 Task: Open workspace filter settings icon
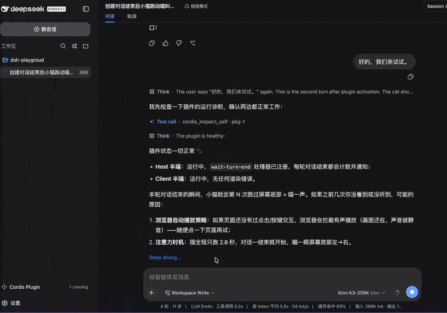[x=74, y=46]
